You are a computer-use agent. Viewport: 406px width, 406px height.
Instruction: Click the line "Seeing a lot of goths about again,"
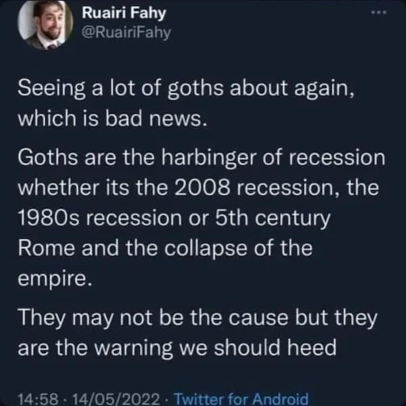(x=185, y=88)
